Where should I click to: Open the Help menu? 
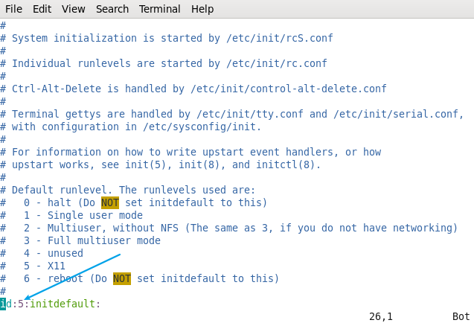(202, 9)
